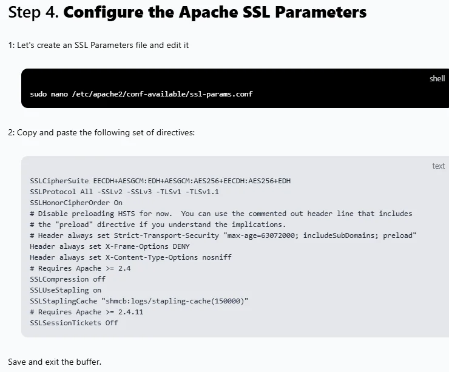Click the Step 4 heading
This screenshot has height=372, width=449.
(x=187, y=12)
